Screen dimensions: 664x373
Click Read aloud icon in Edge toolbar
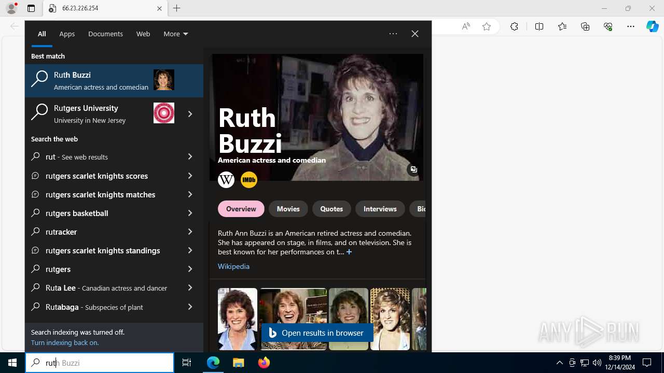click(466, 26)
